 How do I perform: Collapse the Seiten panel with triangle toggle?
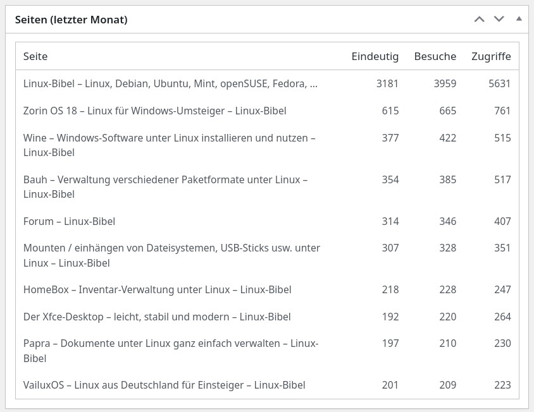[519, 19]
